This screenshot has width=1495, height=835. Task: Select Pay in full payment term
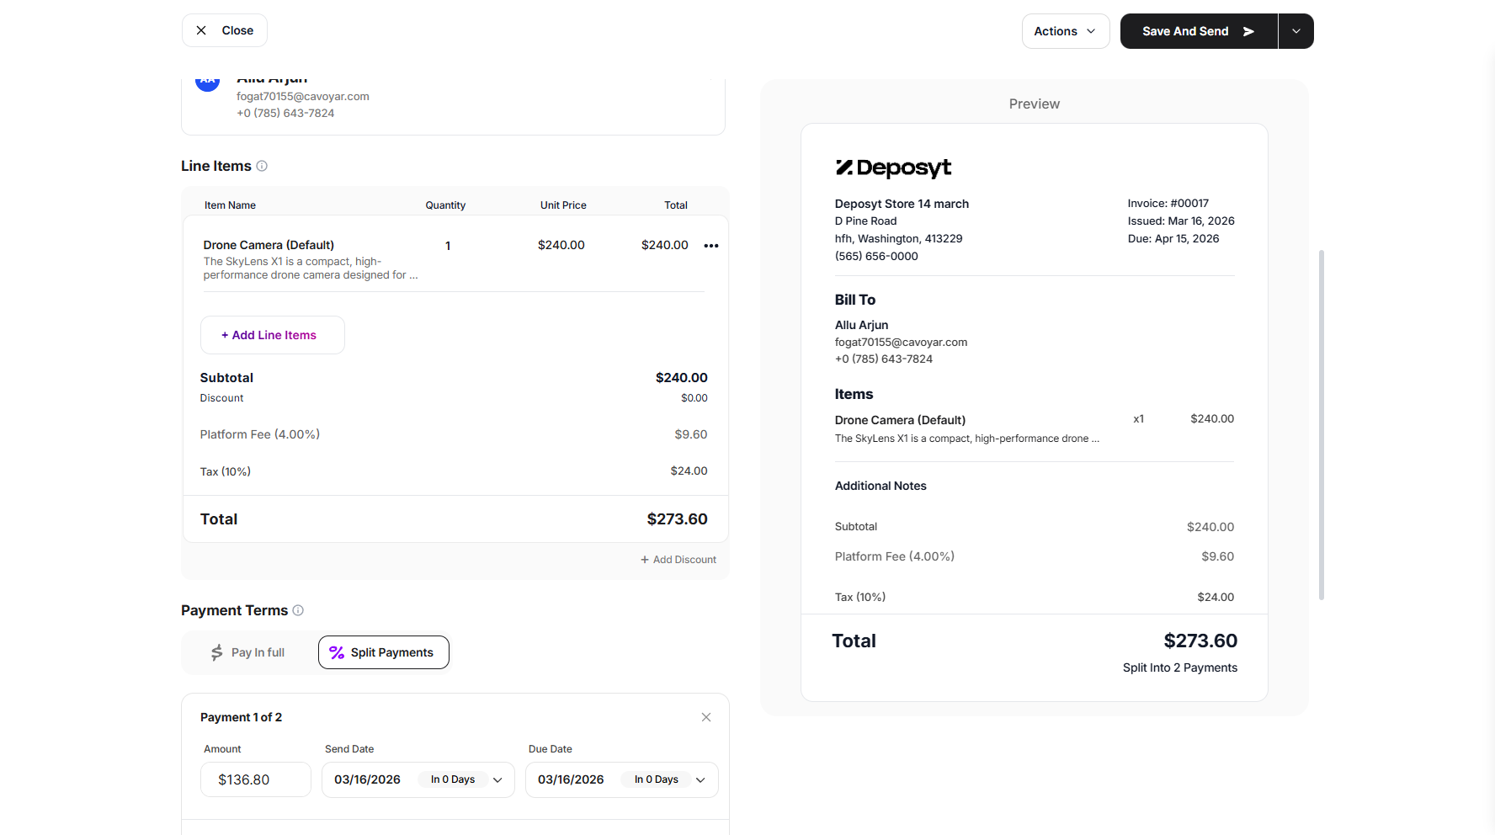click(248, 652)
